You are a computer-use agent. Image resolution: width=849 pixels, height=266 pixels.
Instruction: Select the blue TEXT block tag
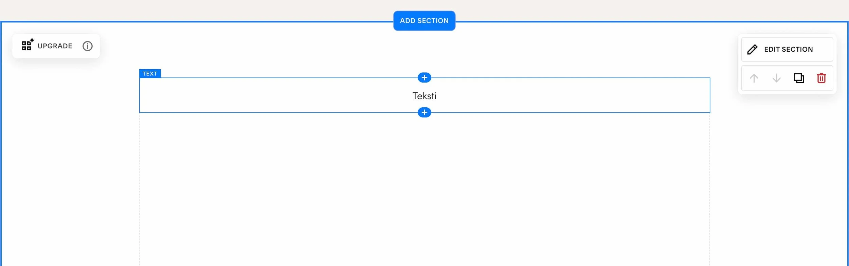[150, 73]
